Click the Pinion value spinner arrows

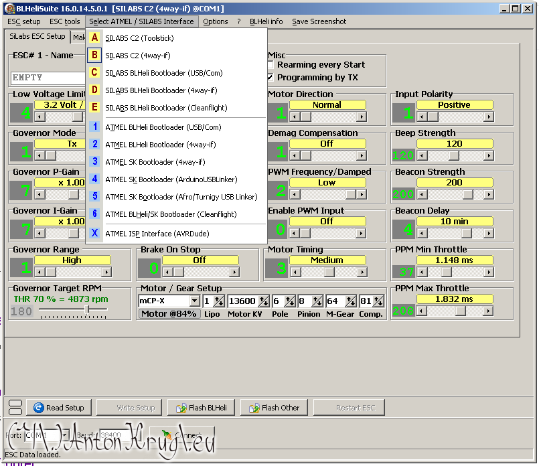(x=317, y=301)
